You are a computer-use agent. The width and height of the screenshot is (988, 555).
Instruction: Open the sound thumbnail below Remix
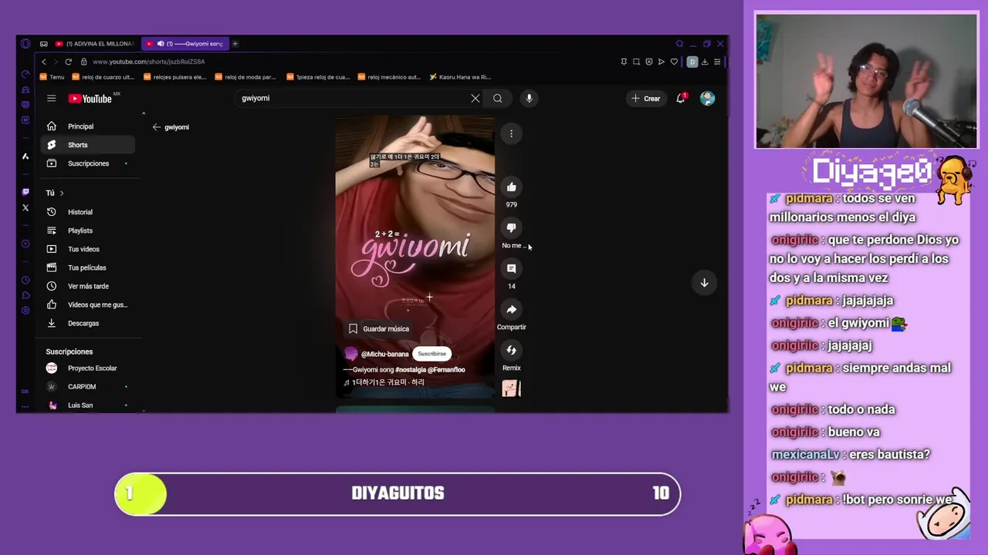click(511, 388)
